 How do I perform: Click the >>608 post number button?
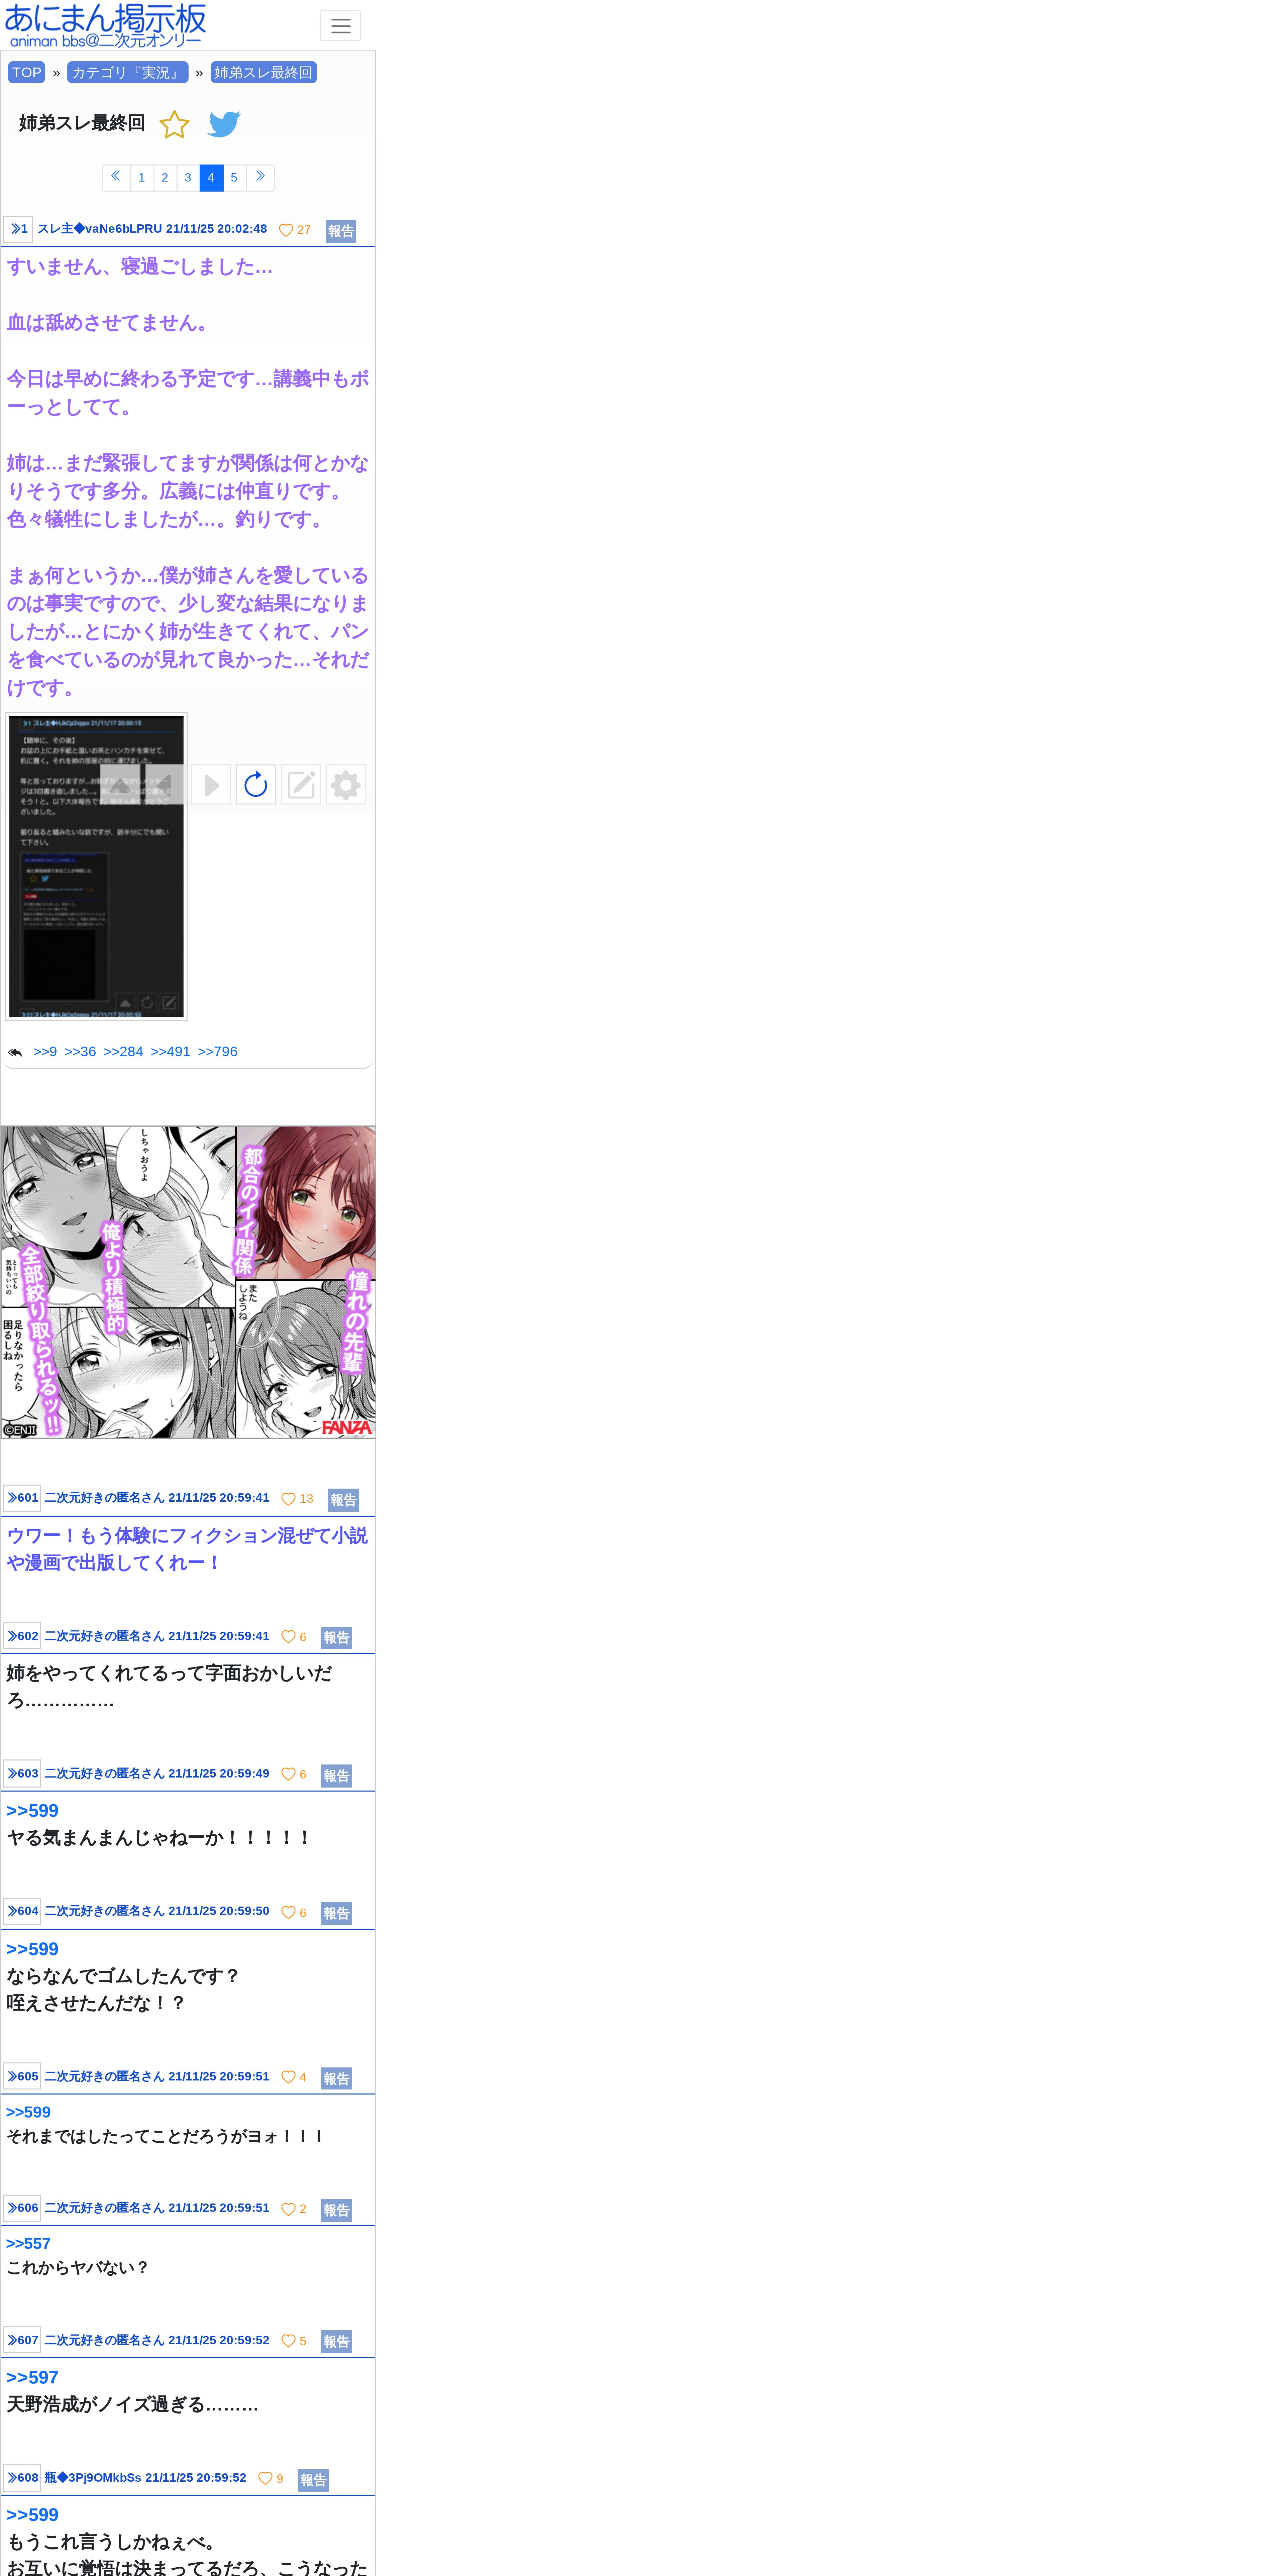click(22, 2478)
